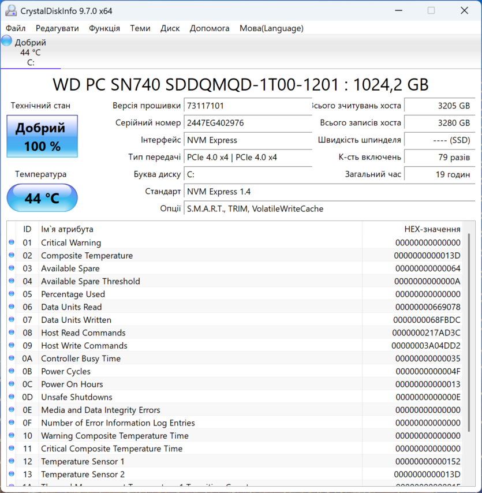Select the Temperature Sensor 2 row
The image size is (482, 493).
pyautogui.click(x=234, y=475)
